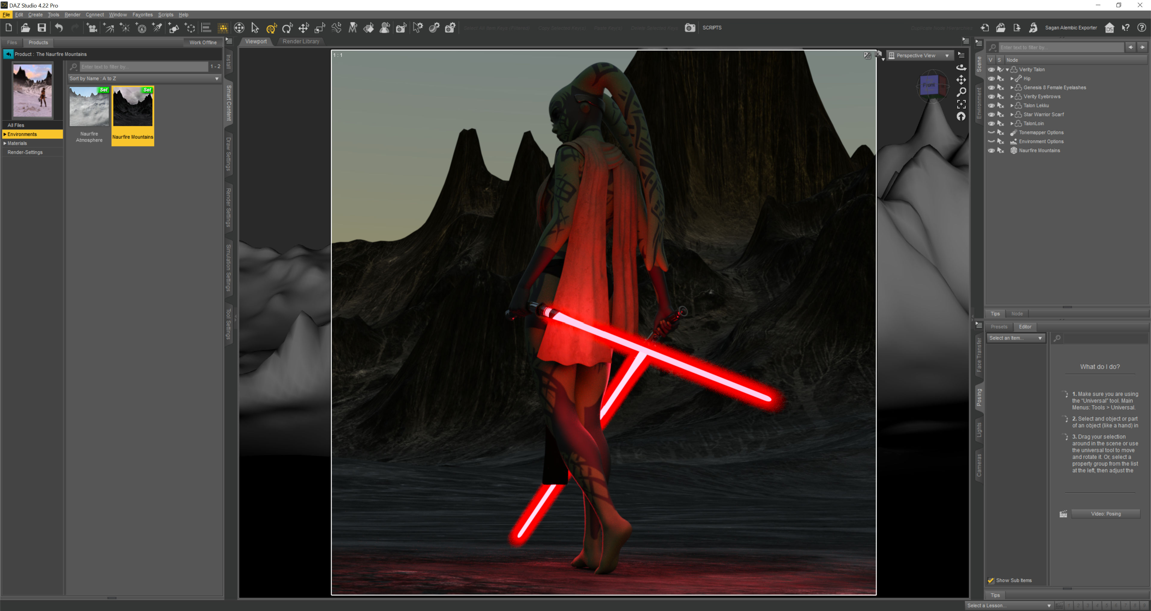Select the ActivePose bone tool
Image resolution: width=1151 pixels, height=611 pixels.
[x=336, y=28]
